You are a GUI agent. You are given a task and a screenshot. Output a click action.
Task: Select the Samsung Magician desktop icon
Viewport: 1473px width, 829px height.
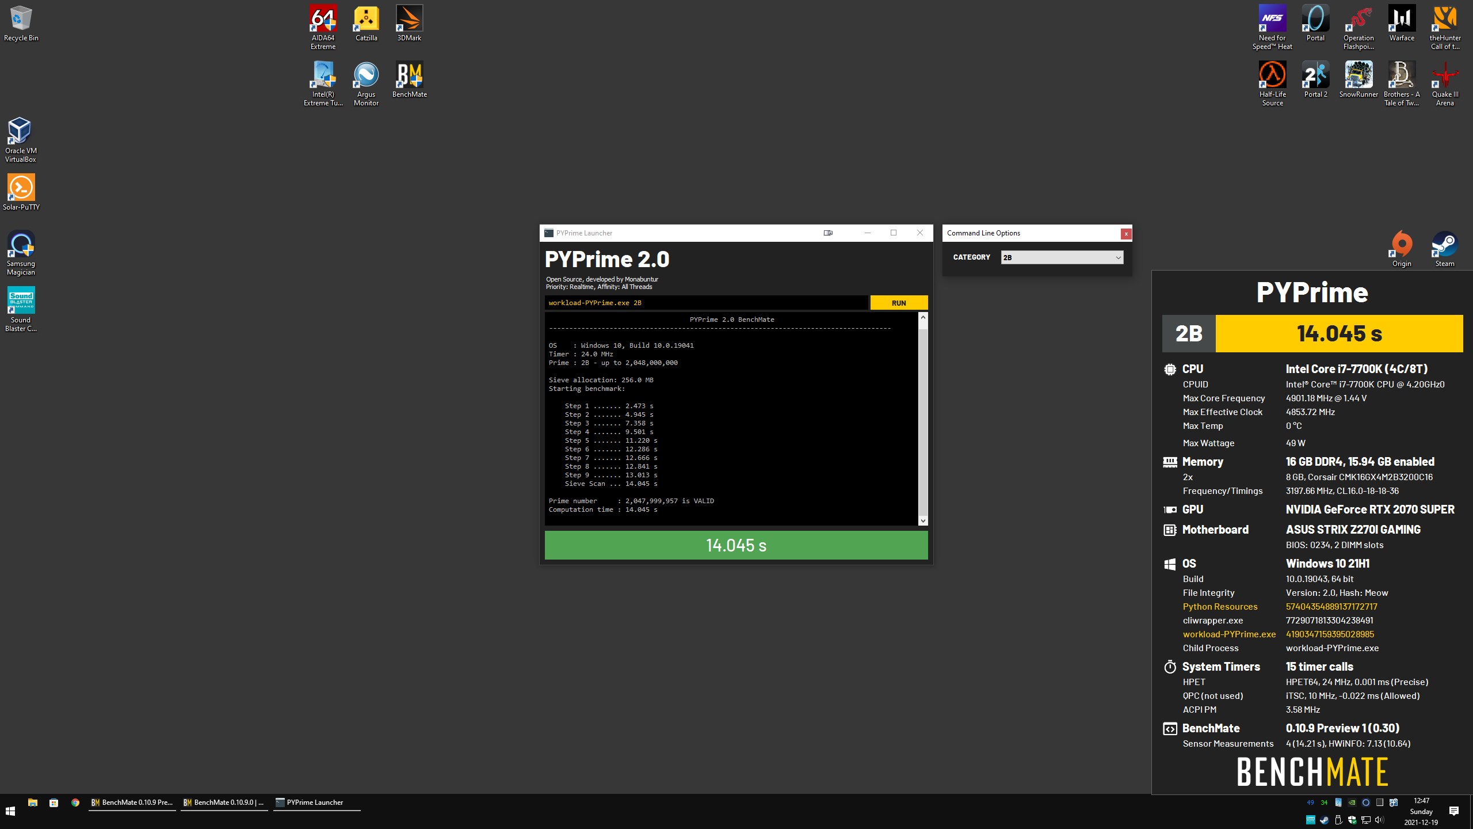point(21,253)
